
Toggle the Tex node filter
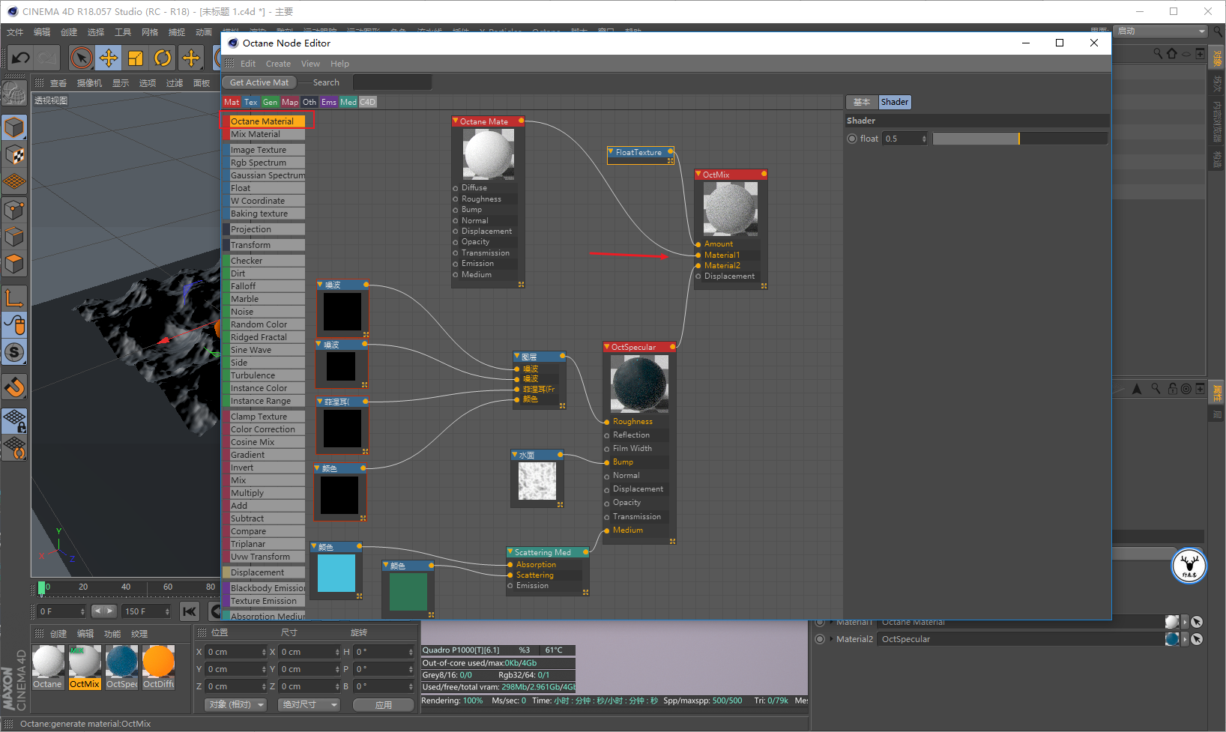coord(251,102)
